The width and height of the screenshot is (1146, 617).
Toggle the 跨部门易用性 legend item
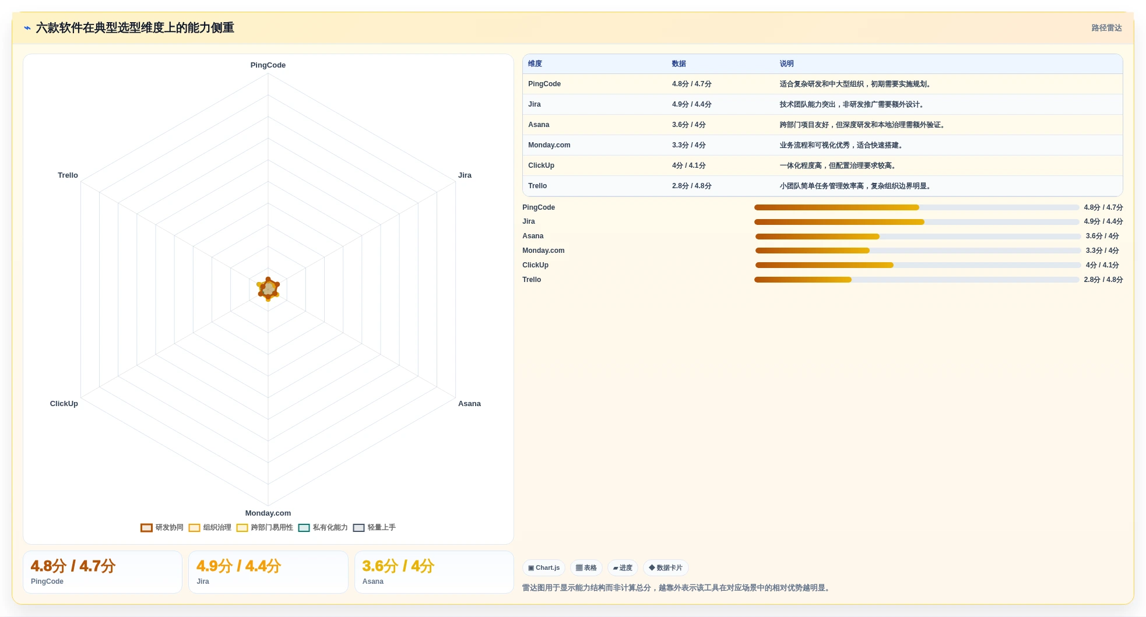click(x=265, y=527)
